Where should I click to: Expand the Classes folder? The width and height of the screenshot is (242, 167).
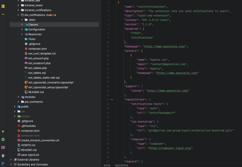22,25
